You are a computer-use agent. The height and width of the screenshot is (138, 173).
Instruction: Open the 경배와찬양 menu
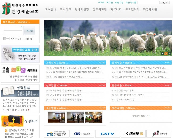point(82,9)
